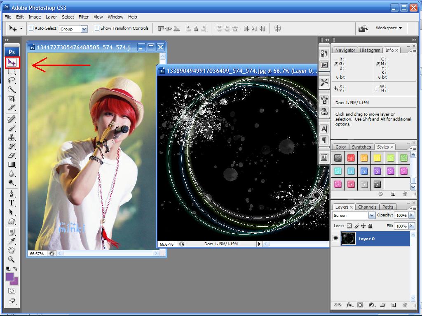Click the Layer 0 thumbnail

tap(348, 239)
